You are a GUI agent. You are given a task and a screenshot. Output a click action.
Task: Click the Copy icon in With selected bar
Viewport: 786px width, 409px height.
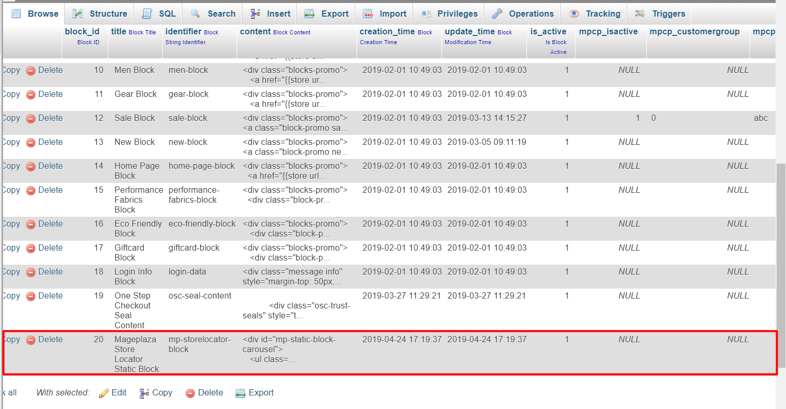(x=144, y=393)
